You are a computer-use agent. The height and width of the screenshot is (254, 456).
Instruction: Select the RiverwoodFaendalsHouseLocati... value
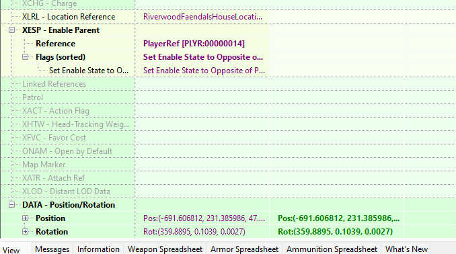[202, 17]
